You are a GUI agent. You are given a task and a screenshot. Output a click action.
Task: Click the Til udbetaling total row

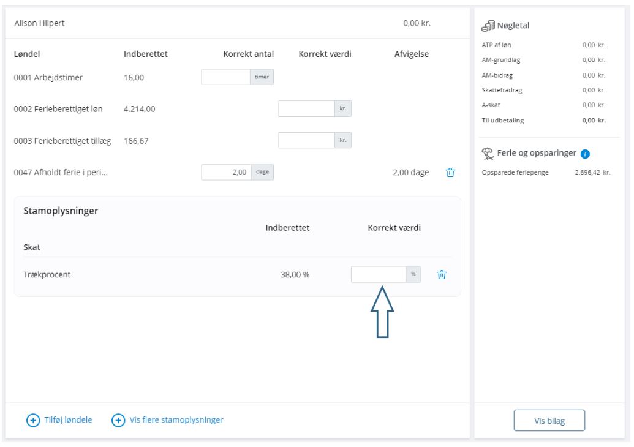coord(544,121)
